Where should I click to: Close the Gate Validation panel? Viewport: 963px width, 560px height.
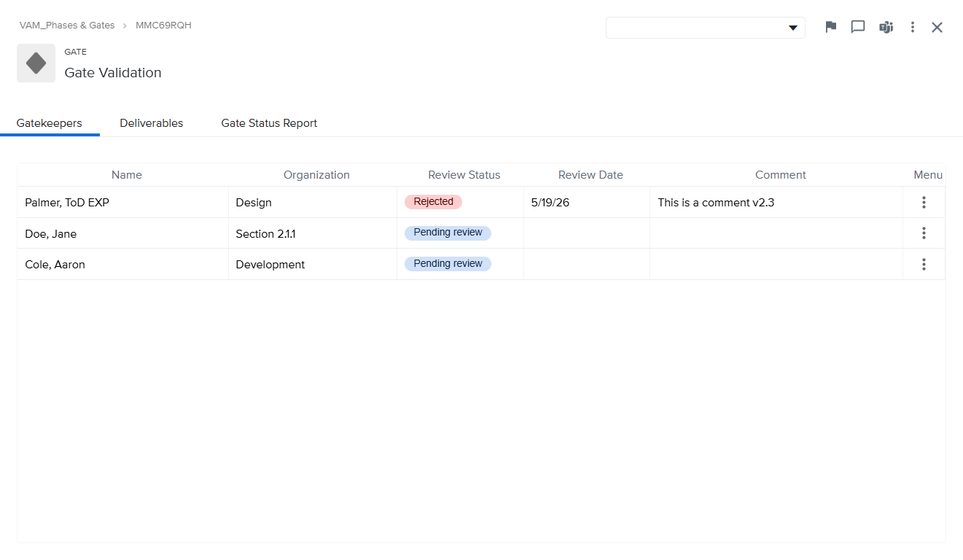pos(937,27)
